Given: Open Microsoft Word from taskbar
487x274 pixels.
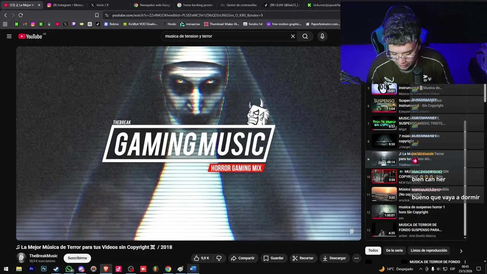Looking at the screenshot, I should pos(193,269).
